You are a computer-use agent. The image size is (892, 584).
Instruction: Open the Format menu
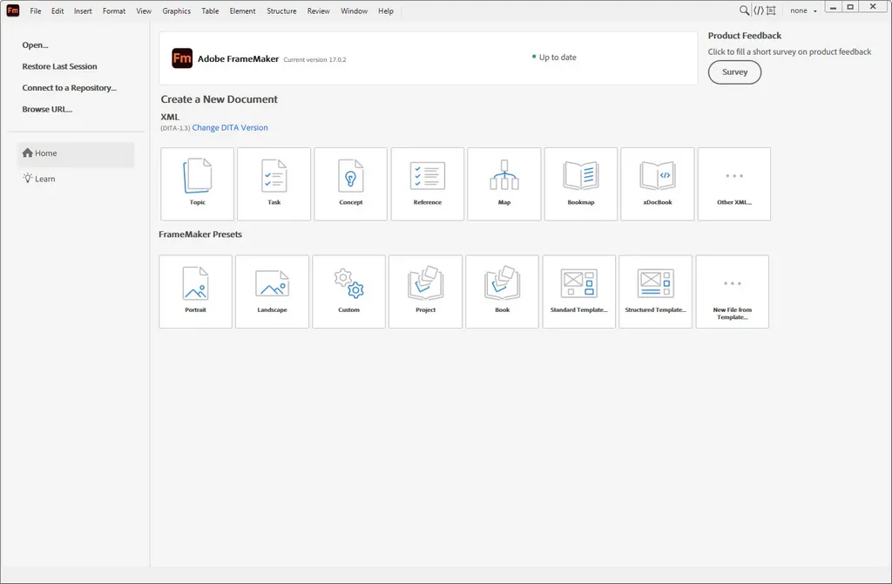click(114, 10)
